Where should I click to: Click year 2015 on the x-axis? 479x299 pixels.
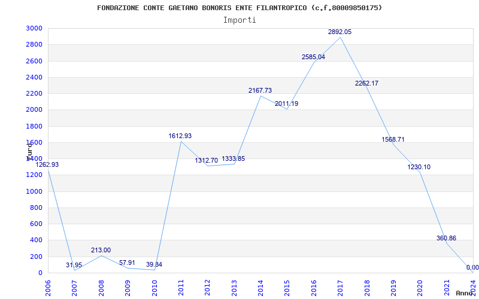coord(287,288)
